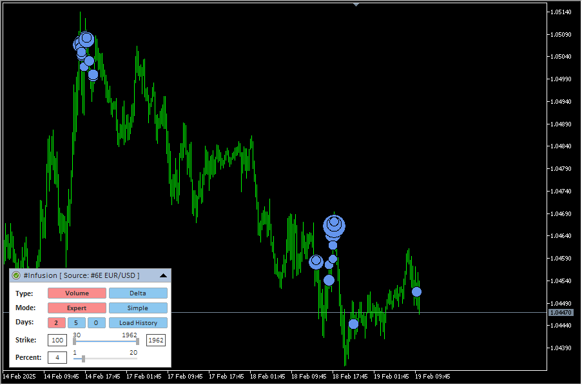Click the chart shift triangle marker at top edge
This screenshot has width=582, height=385.
(355, 5)
